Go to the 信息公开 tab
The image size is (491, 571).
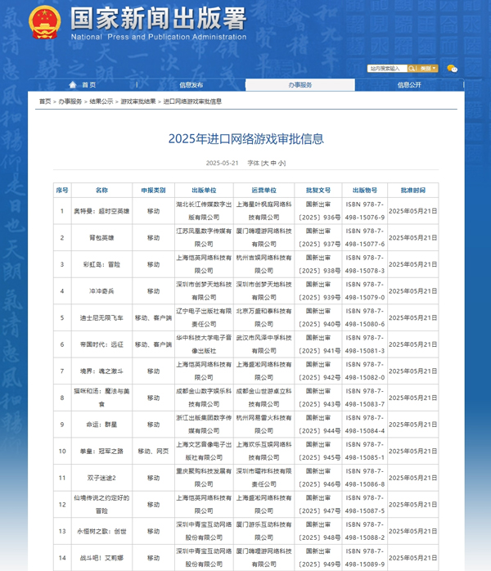tap(409, 85)
